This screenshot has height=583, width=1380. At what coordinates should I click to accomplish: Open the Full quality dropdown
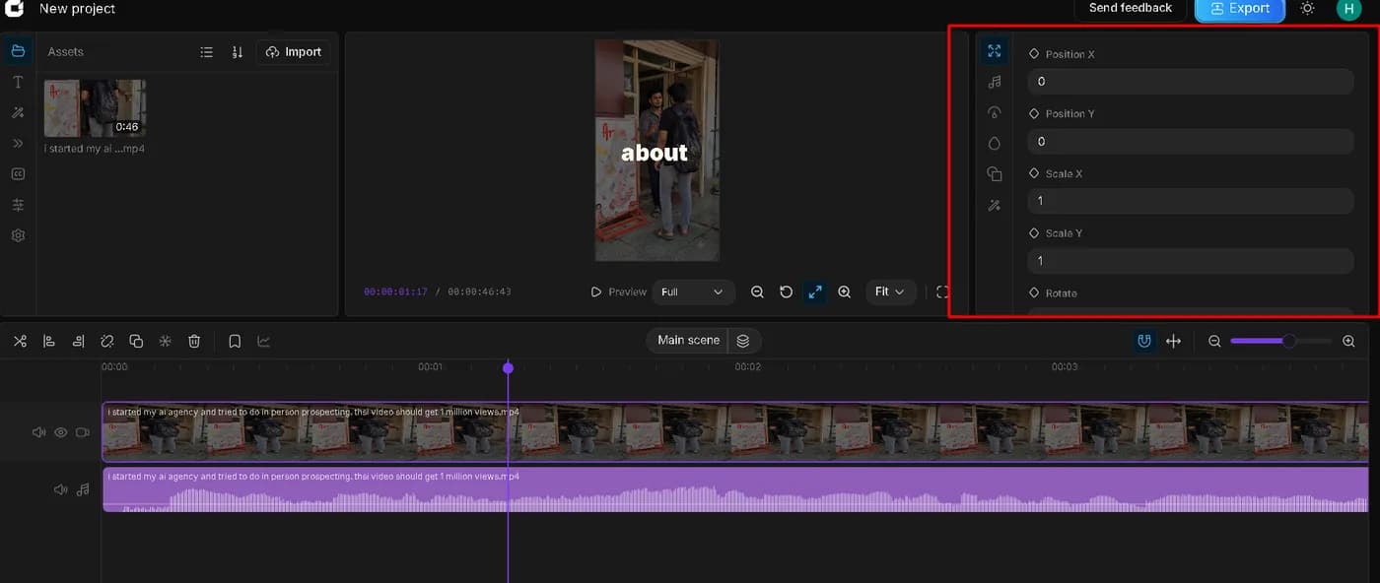[694, 291]
